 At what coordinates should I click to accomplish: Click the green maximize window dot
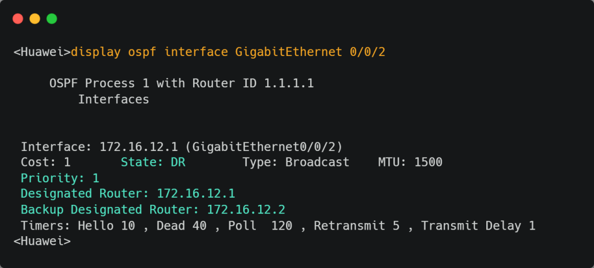coord(52,19)
